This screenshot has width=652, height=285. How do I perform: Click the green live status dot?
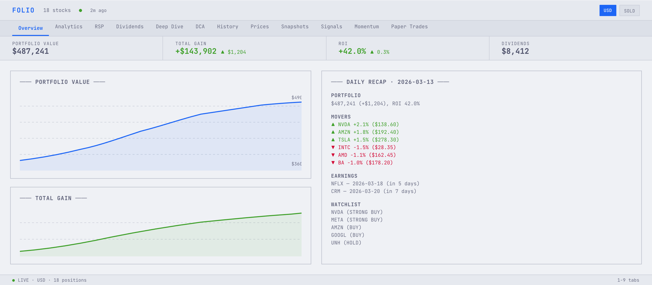pos(81,10)
